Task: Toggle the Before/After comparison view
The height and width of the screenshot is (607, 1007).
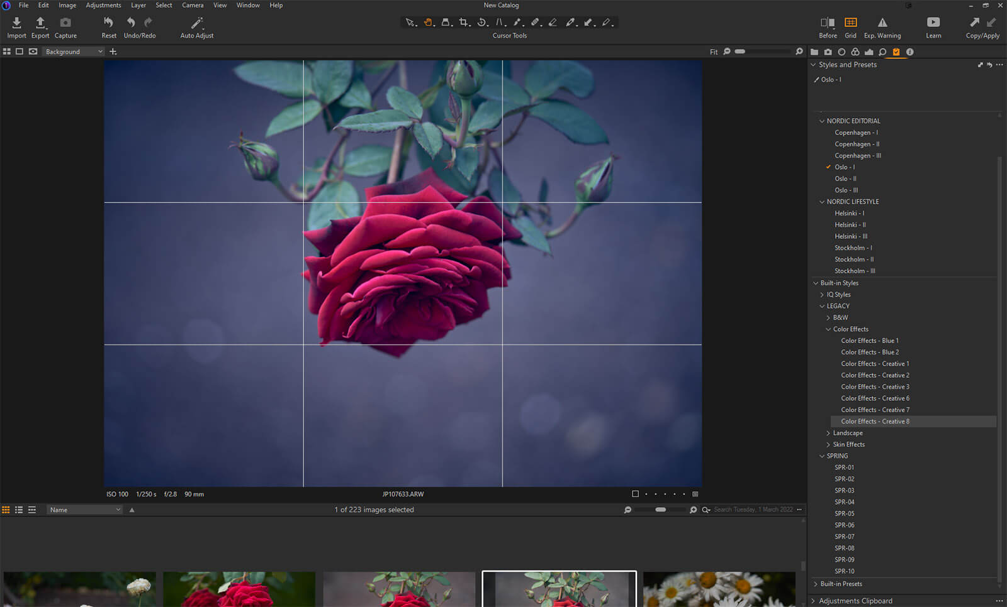Action: click(x=828, y=23)
